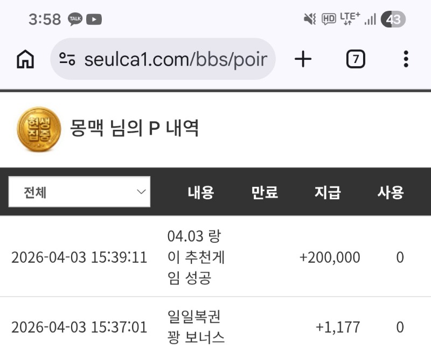The width and height of the screenshot is (431, 355).
Task: Tap the site info icon in address bar
Action: [x=67, y=59]
